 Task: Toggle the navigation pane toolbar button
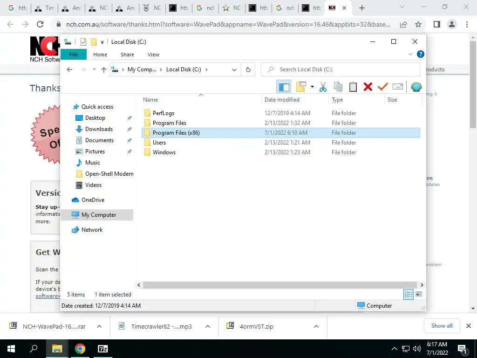[x=284, y=87]
